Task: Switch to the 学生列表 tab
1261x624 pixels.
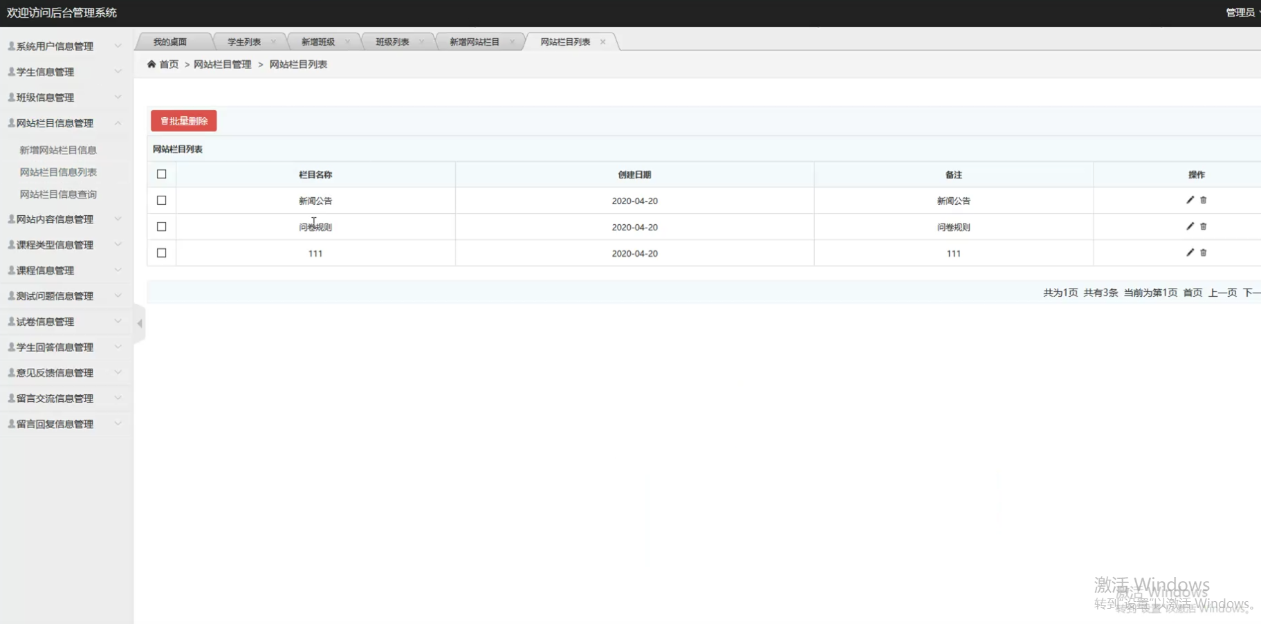Action: point(244,42)
